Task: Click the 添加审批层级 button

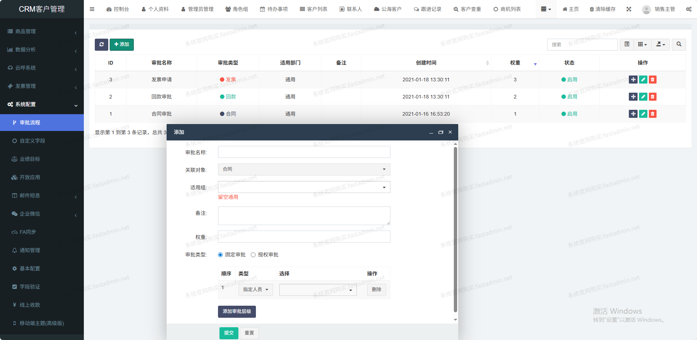Action: click(x=237, y=312)
